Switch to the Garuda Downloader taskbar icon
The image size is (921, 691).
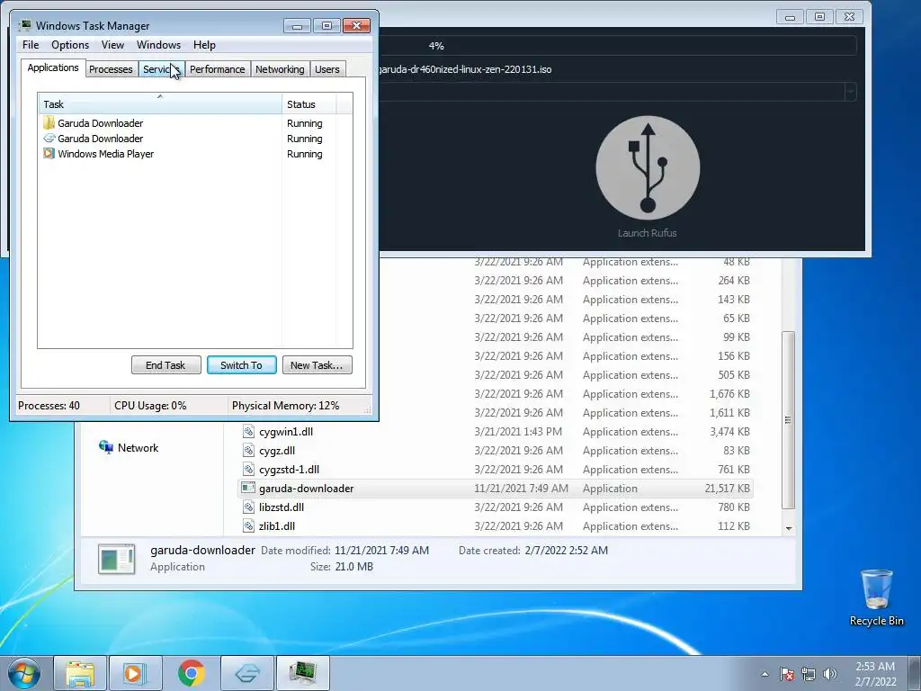point(247,673)
